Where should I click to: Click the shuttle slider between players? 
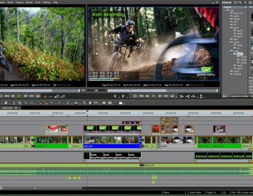click(x=96, y=91)
